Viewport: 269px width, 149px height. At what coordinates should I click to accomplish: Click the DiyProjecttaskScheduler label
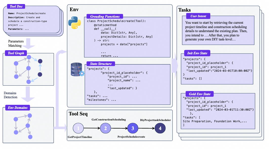click(155, 120)
